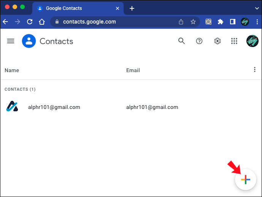Click the colorful plus create contact button
The height and width of the screenshot is (197, 262).
tap(245, 180)
